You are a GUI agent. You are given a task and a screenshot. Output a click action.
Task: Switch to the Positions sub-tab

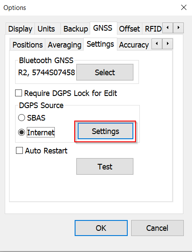pyautogui.click(x=28, y=45)
